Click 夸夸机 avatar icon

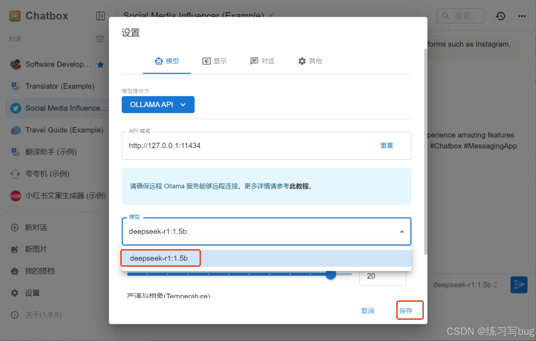pyautogui.click(x=15, y=174)
